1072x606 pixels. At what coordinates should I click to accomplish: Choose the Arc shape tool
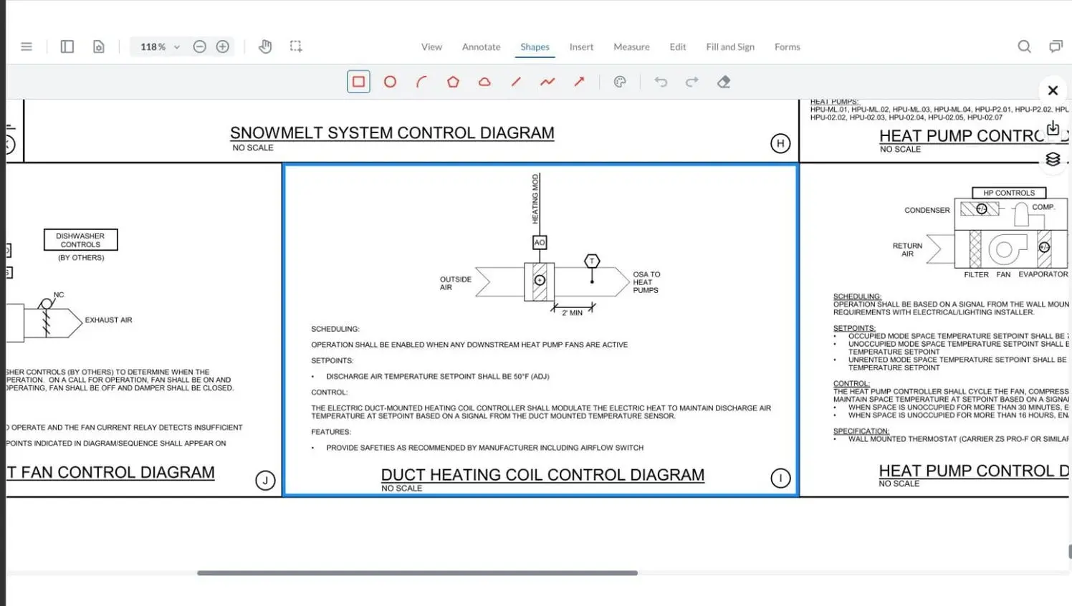tap(421, 82)
